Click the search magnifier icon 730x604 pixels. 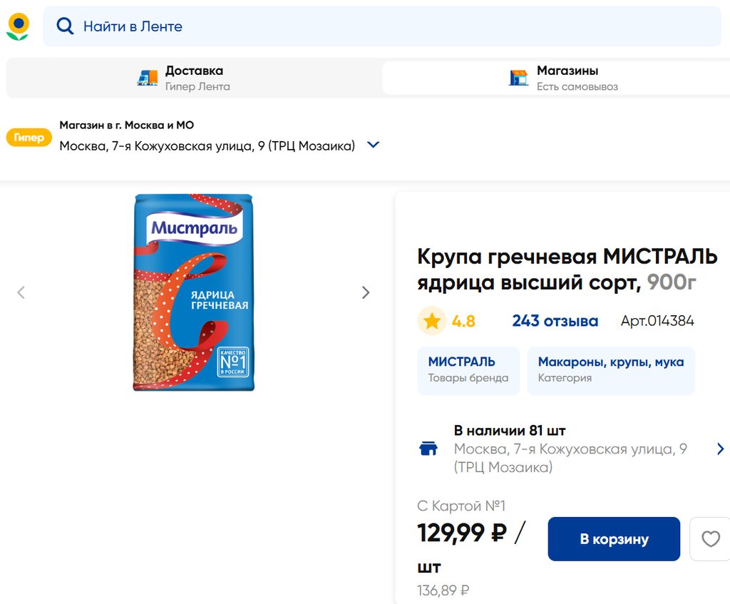click(65, 26)
